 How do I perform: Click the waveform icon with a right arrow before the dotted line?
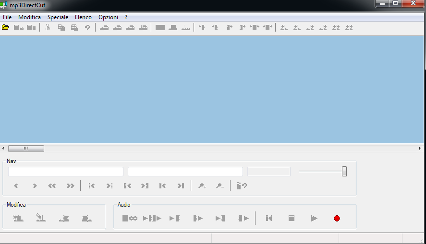(x=297, y=27)
